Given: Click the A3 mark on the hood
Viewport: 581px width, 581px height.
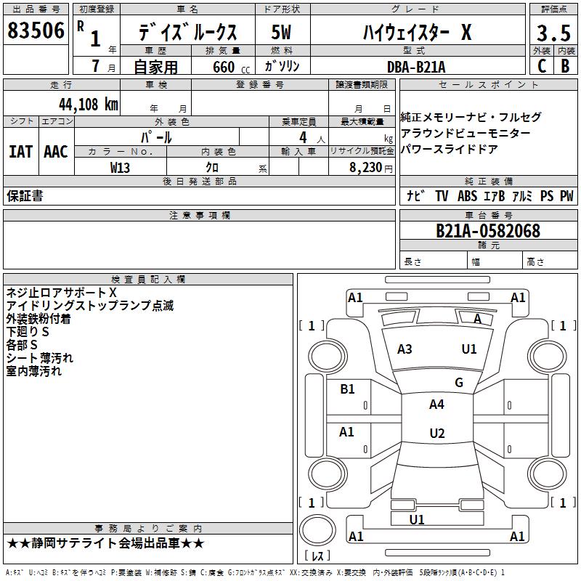Looking at the screenshot, I should (405, 349).
